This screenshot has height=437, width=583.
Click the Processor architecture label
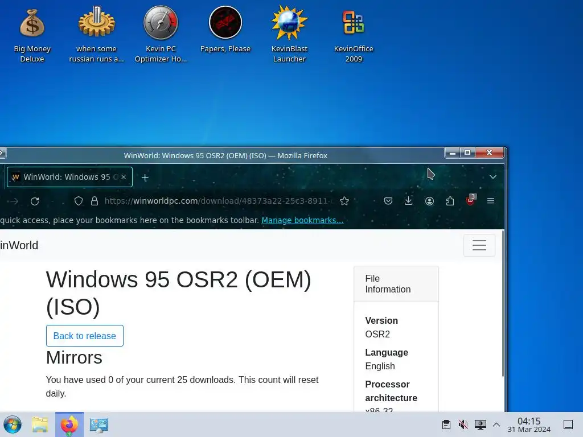click(x=391, y=391)
